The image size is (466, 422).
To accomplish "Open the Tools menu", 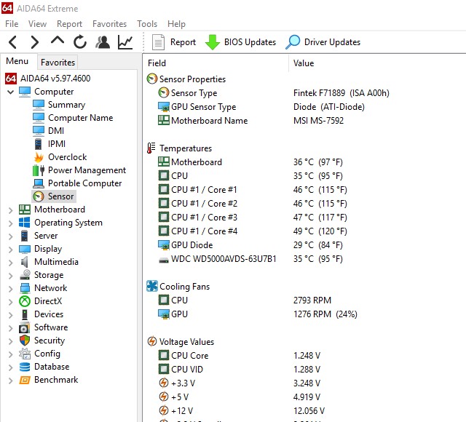I will pyautogui.click(x=147, y=24).
